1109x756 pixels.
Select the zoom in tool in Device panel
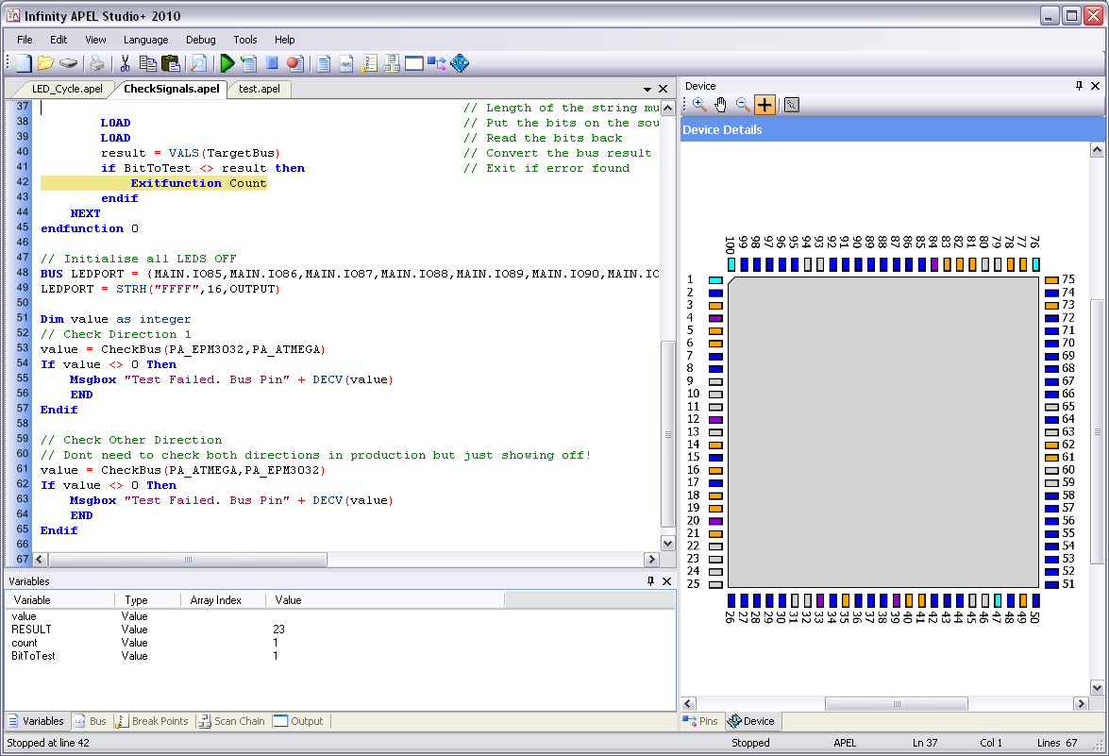click(699, 105)
